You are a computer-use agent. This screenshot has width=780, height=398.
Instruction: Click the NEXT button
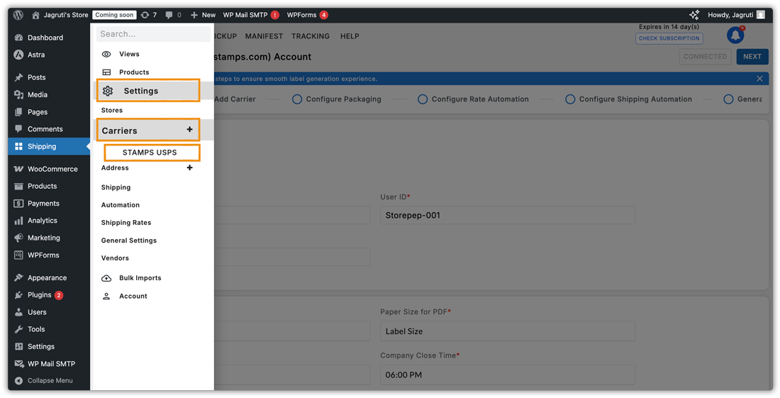point(752,57)
